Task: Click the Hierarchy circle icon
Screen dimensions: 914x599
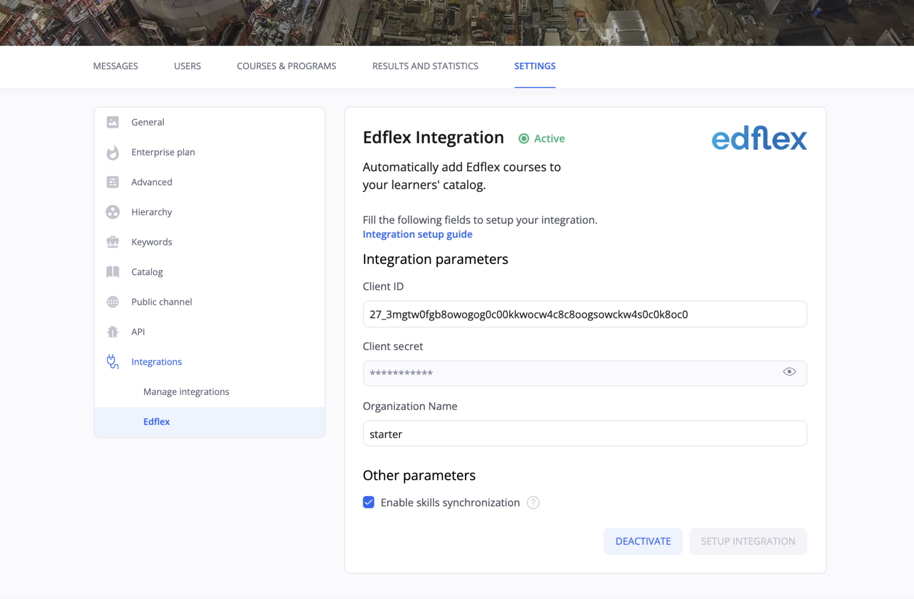Action: [113, 212]
